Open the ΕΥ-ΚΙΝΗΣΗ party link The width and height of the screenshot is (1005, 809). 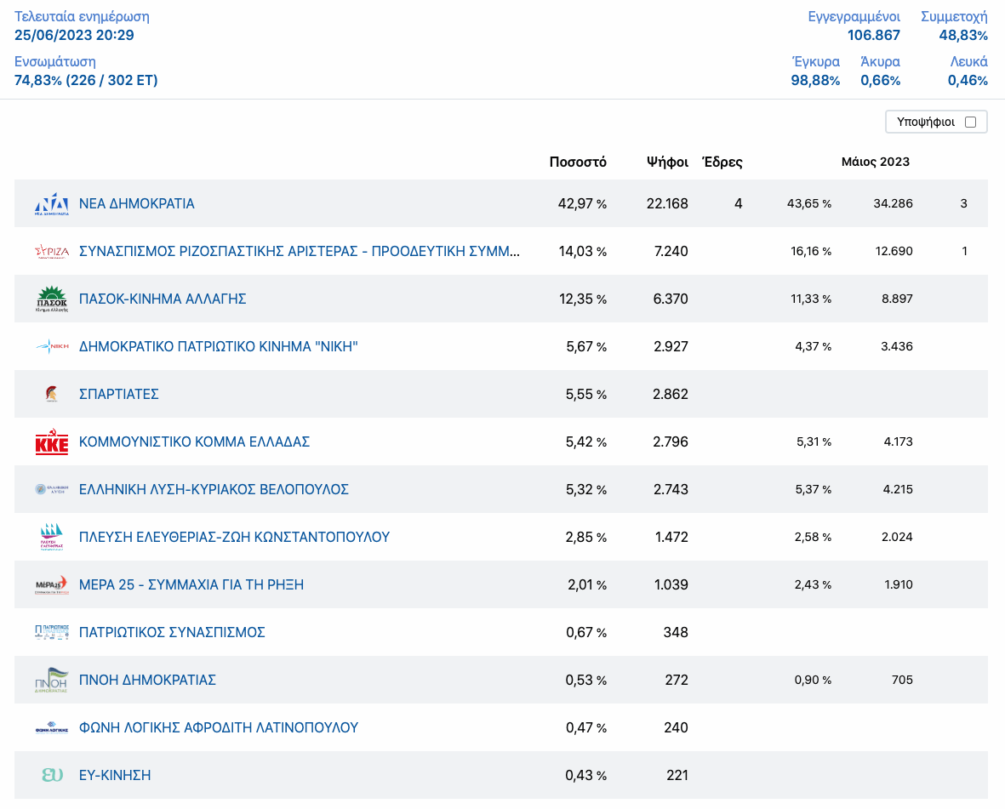[x=115, y=775]
